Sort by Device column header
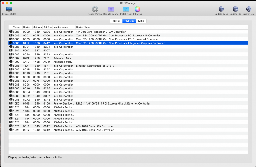Viewport: 256px width, 167px height. click(27, 27)
